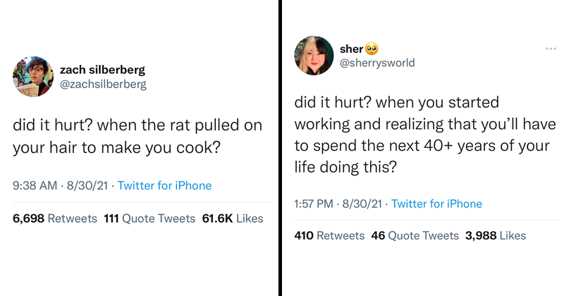The height and width of the screenshot is (296, 564).
Task: View the 6,698 Retweets list
Action: tap(55, 218)
